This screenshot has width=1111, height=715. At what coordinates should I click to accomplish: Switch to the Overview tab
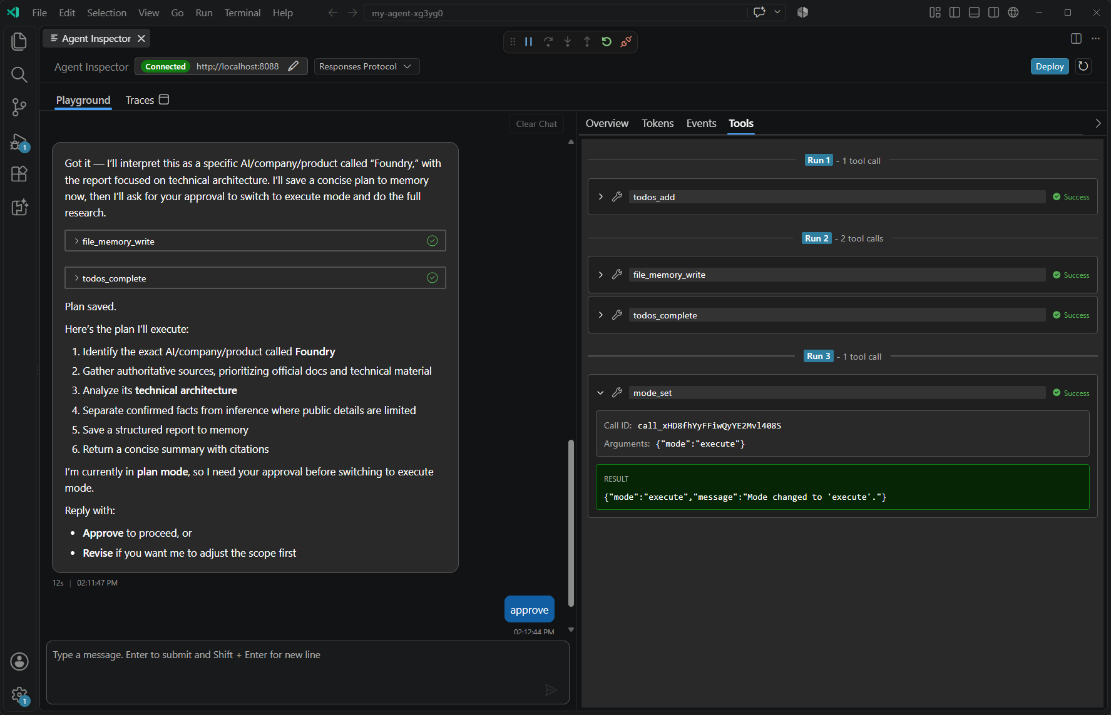(607, 123)
